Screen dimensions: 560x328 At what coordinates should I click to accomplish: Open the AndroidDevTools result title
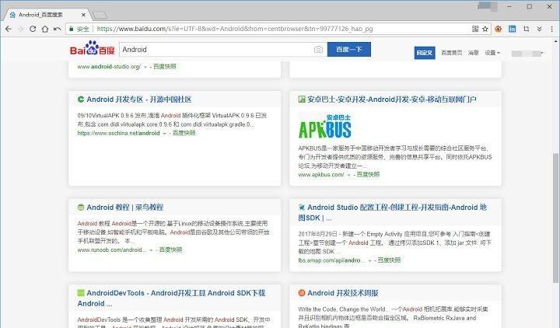171,298
